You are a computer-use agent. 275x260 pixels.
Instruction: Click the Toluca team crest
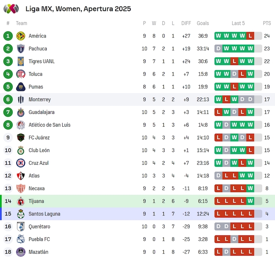tap(21, 74)
